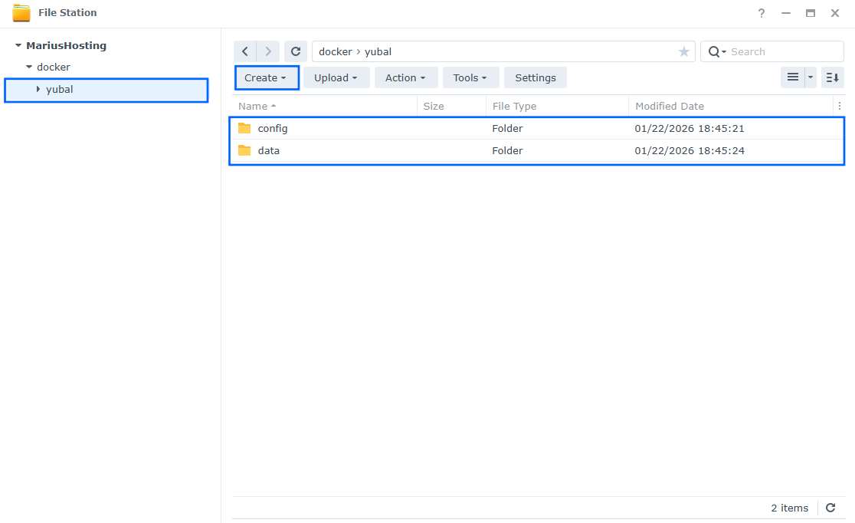The height and width of the screenshot is (523, 855).
Task: Open the column options ellipsis menu
Action: (x=840, y=106)
